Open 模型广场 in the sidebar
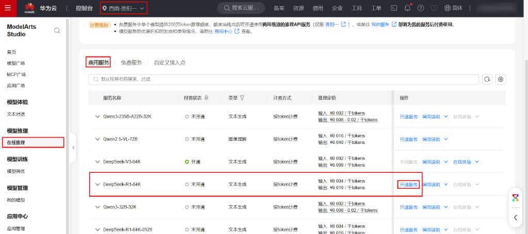Viewport: 528px width, 234px height. 16,63
